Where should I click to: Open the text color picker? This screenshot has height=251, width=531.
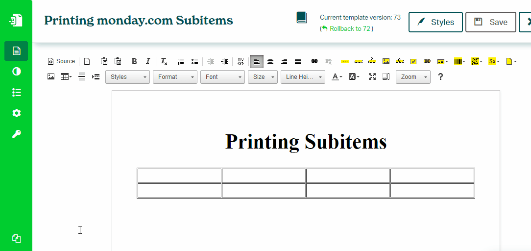pyautogui.click(x=337, y=76)
